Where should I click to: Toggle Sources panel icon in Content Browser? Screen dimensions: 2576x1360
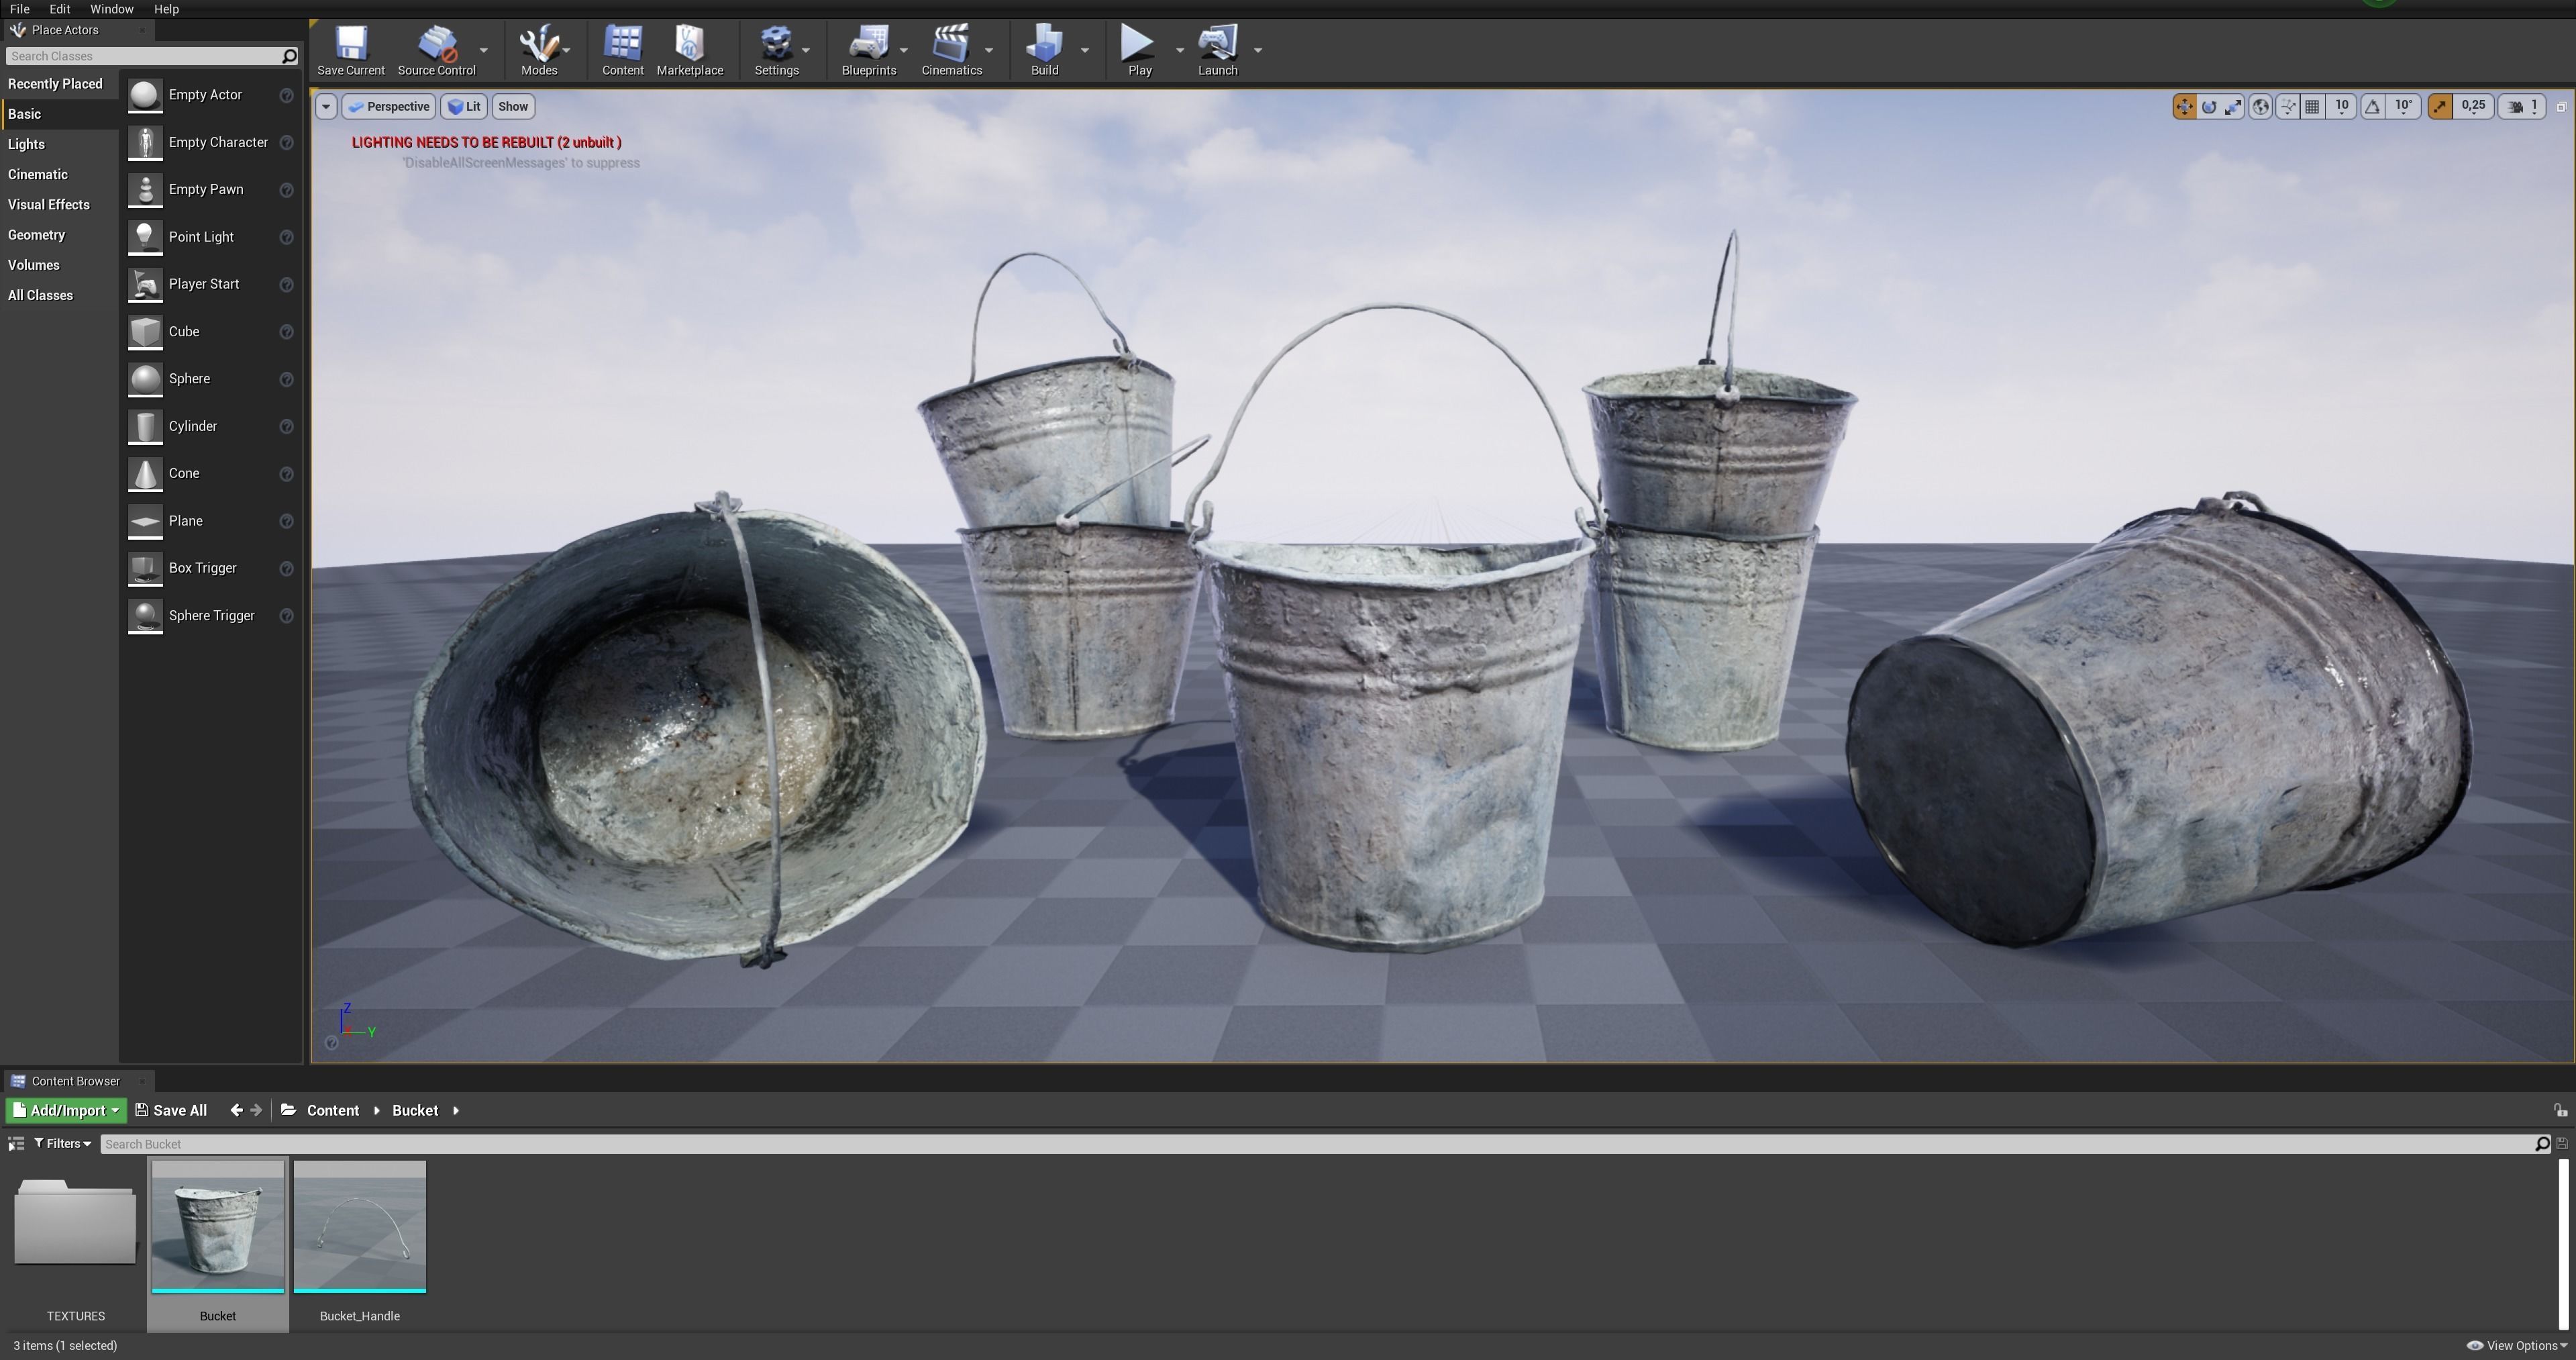[x=16, y=1144]
